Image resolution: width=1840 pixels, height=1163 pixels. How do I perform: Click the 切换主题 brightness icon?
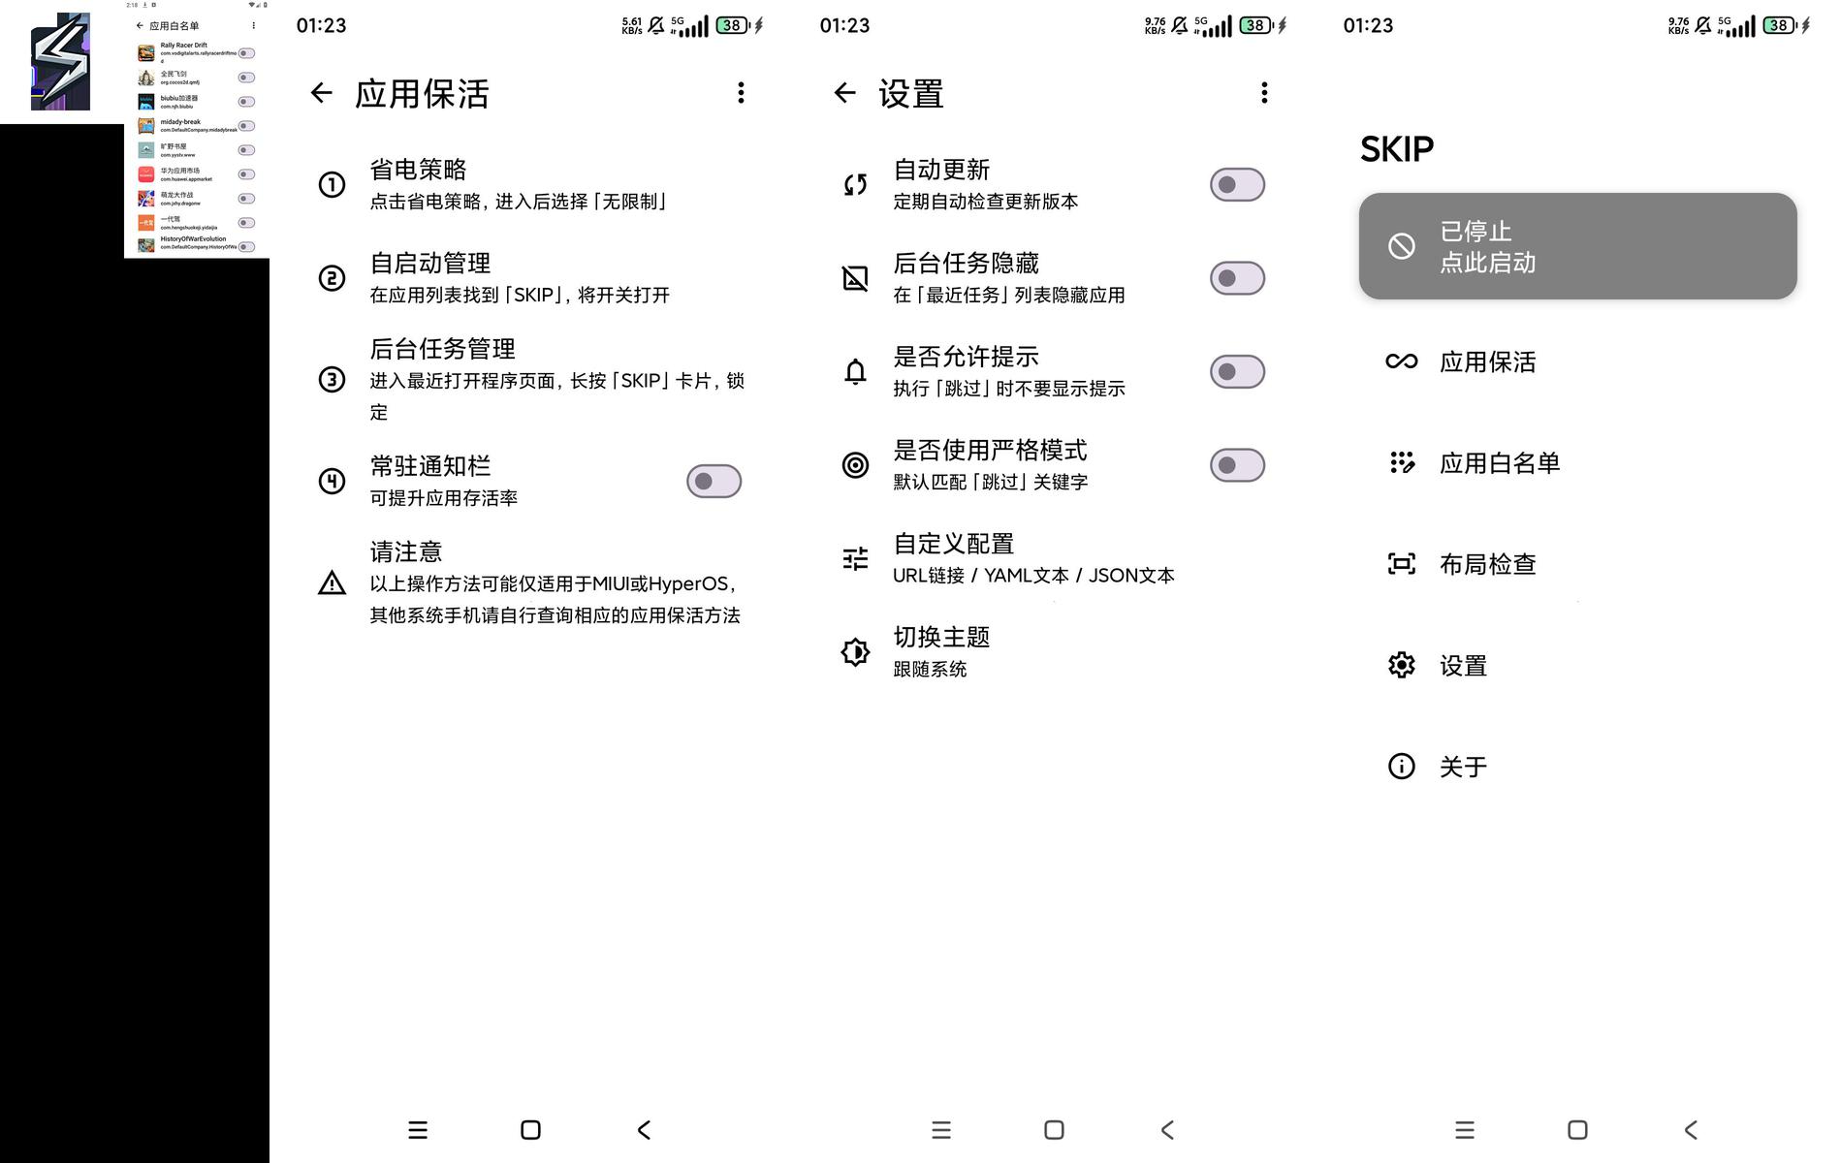[x=855, y=652]
